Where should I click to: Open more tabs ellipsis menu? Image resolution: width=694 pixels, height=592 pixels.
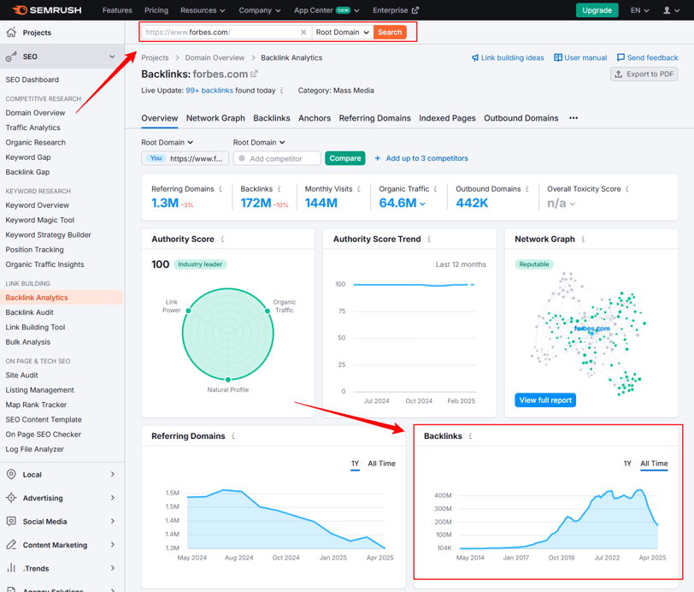(573, 118)
